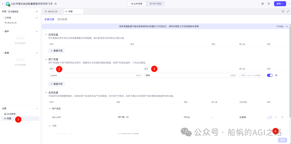This screenshot has height=144, width=291.
Task: Click the 不再提醒 link
Action: pos(279,26)
